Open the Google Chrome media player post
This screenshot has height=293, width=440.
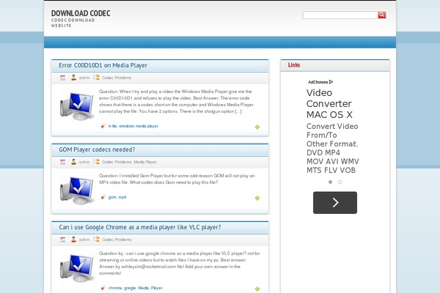[x=140, y=227]
